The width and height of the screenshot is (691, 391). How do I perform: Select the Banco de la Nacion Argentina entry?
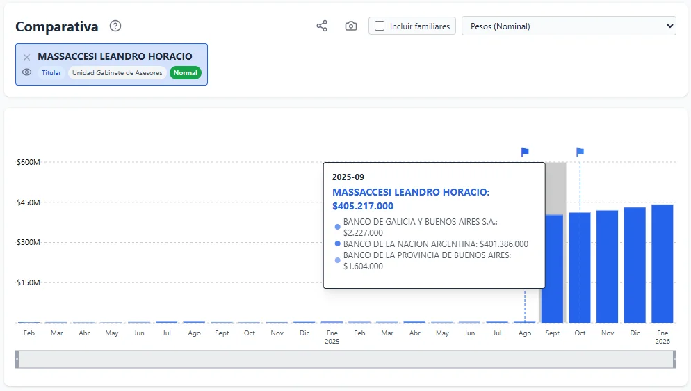[435, 244]
